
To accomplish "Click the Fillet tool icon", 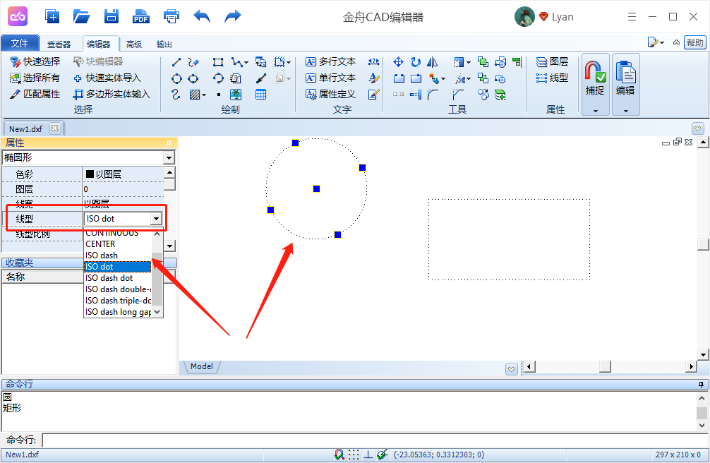I will click(x=433, y=95).
